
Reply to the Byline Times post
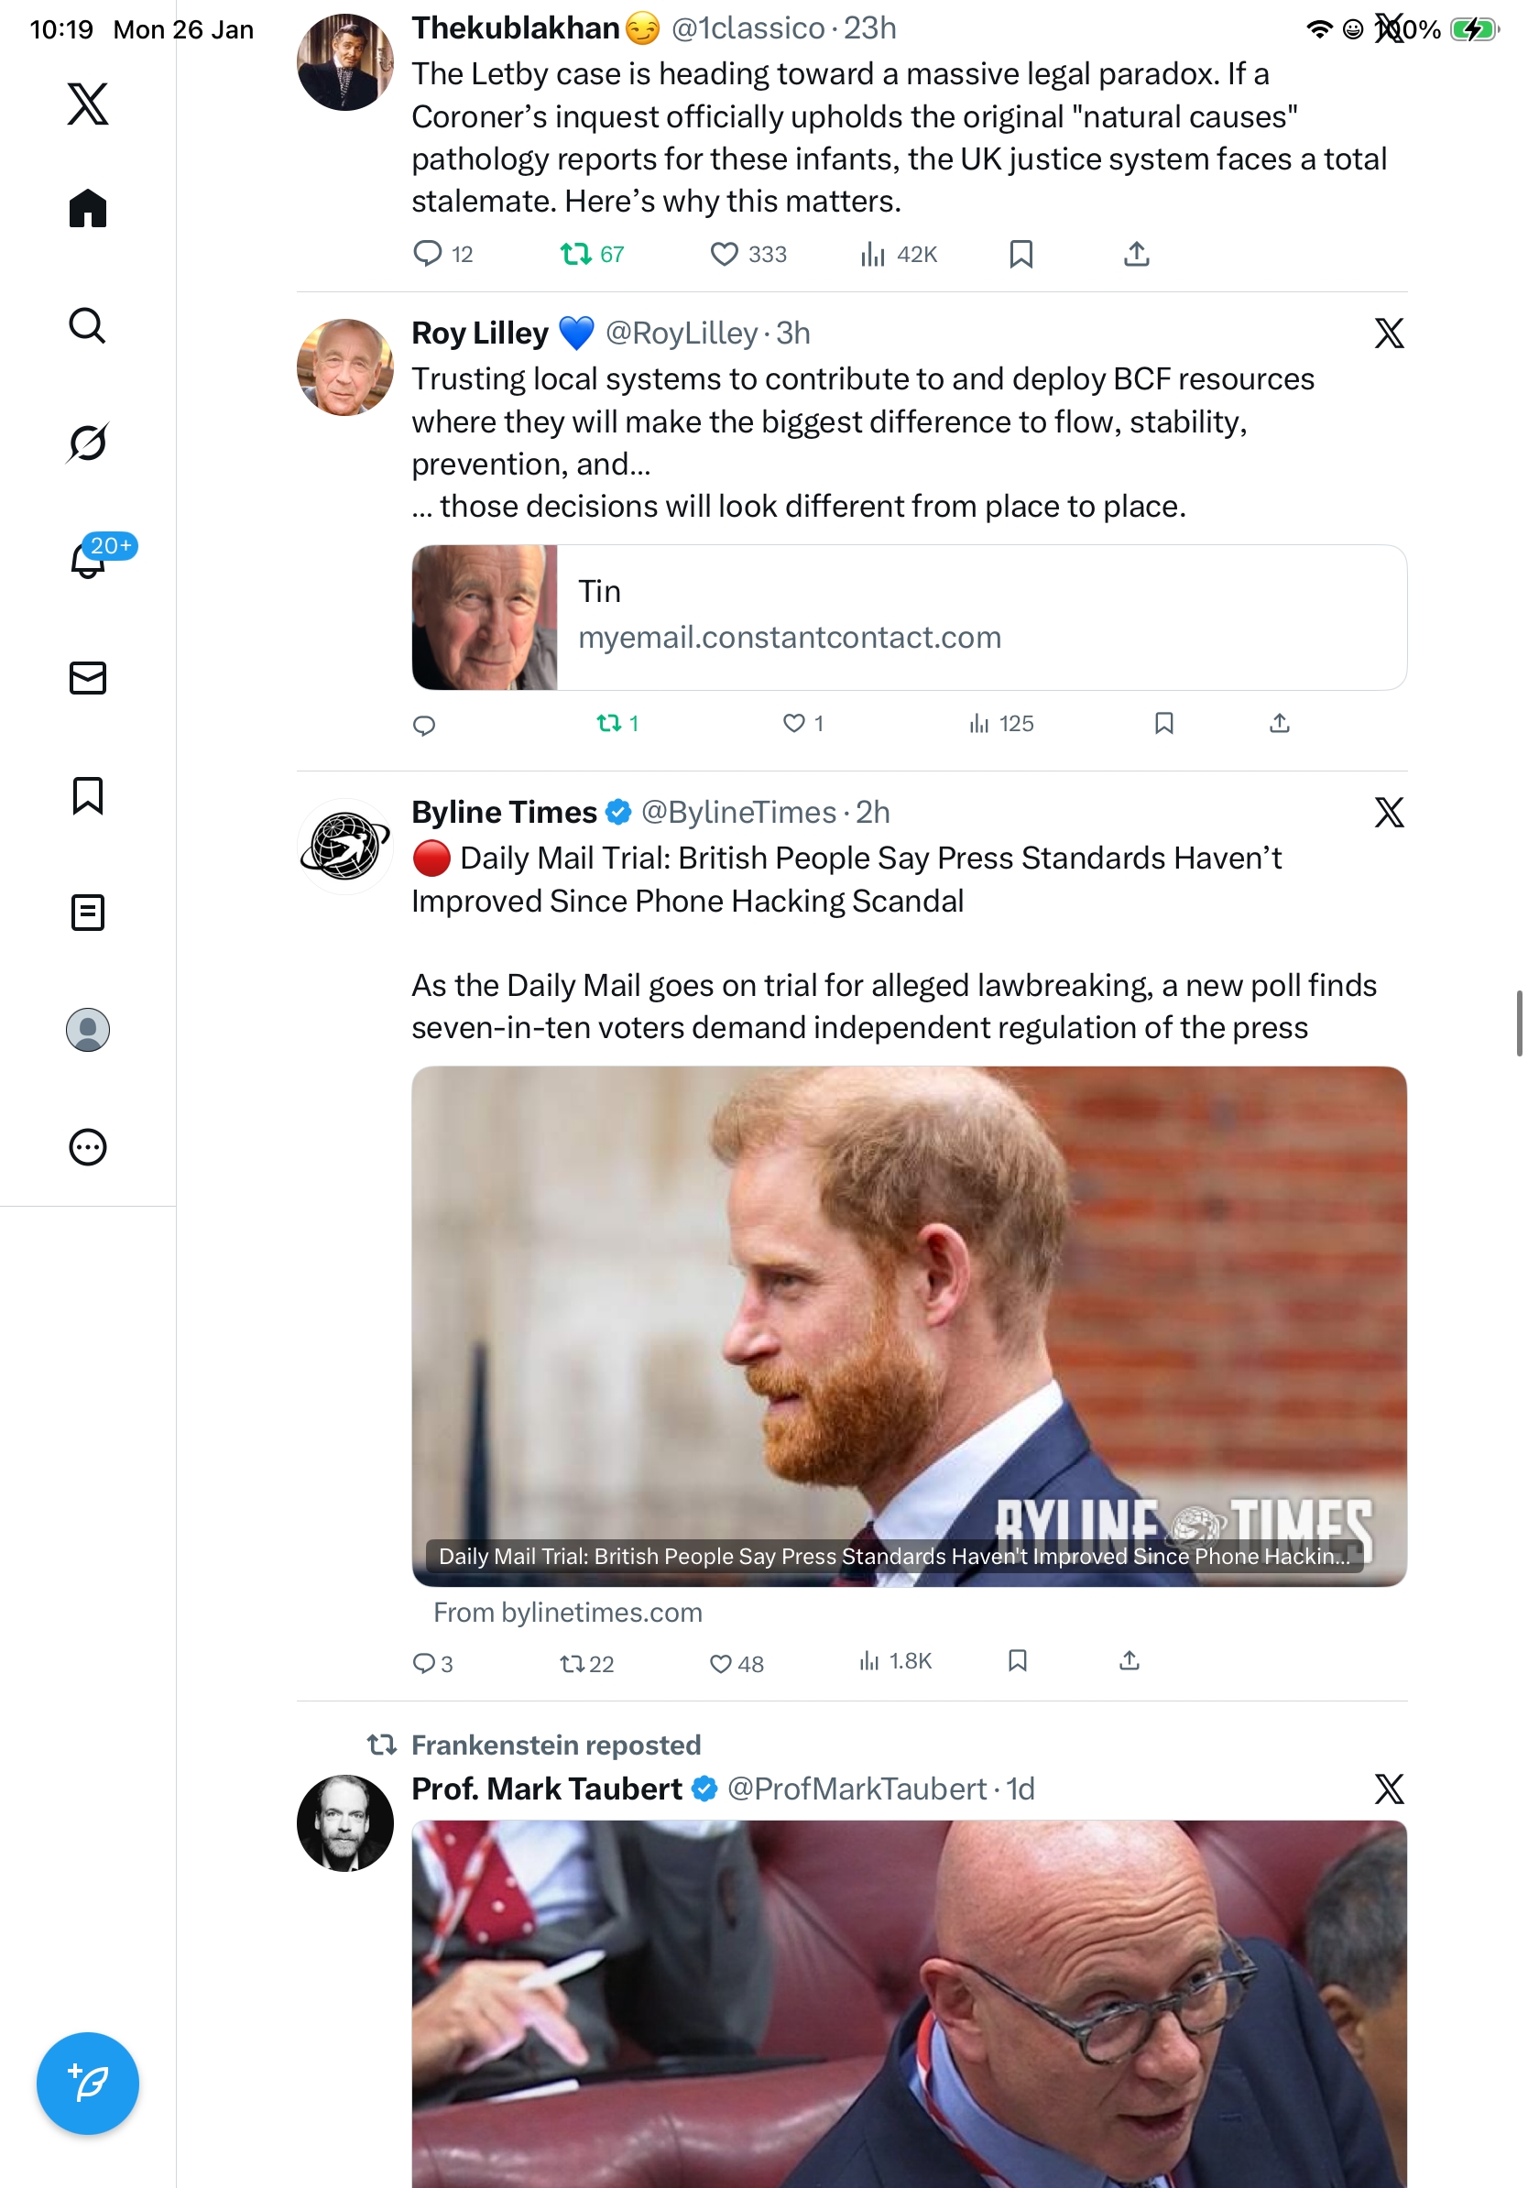[423, 1663]
